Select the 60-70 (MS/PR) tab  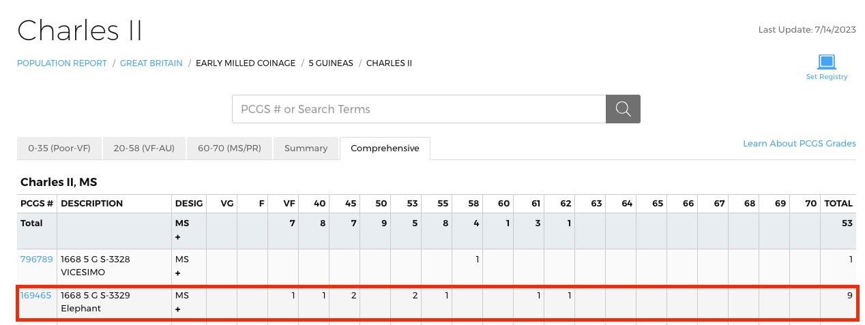click(x=229, y=148)
